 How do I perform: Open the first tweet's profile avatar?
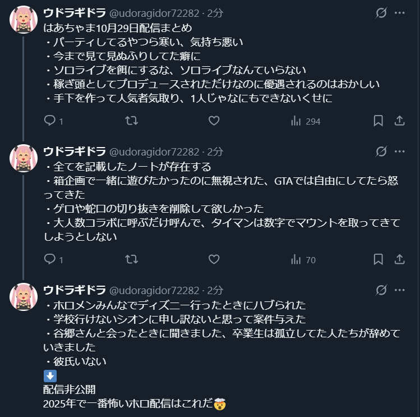(x=24, y=21)
